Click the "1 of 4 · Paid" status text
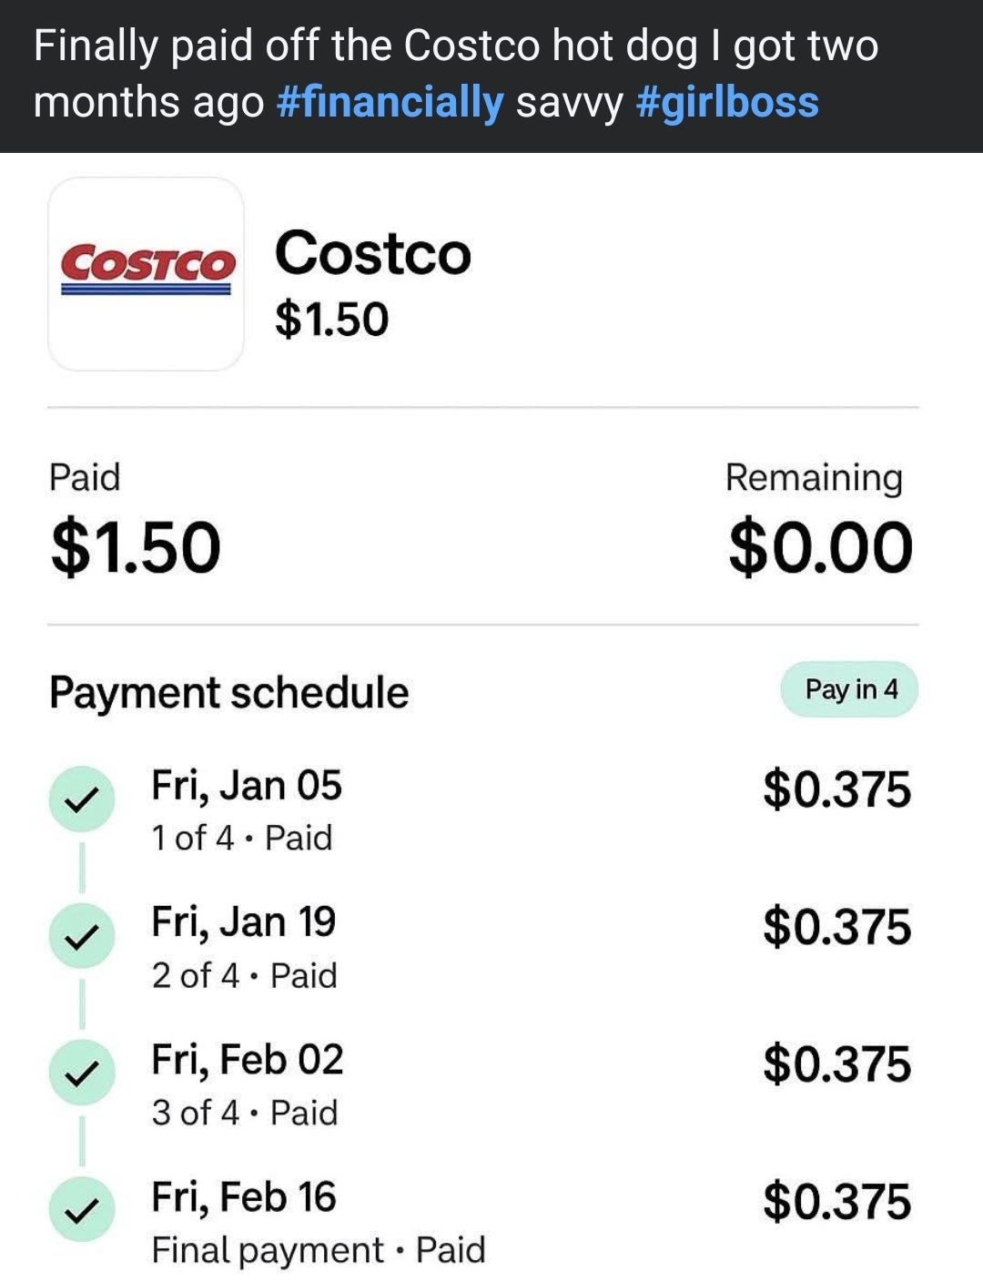Viewport: 983px width, 1282px height. coord(242,838)
